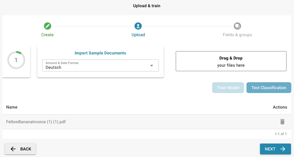
Task: Select the Upload step label
Action: pyautogui.click(x=138, y=35)
